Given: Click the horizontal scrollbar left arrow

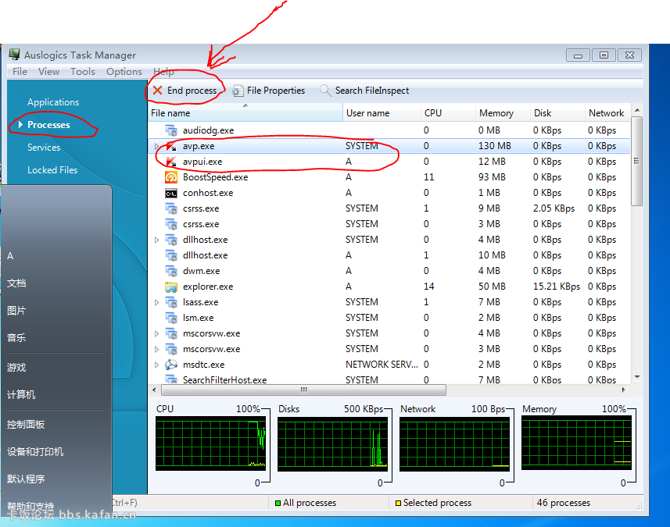Looking at the screenshot, I should [x=154, y=390].
